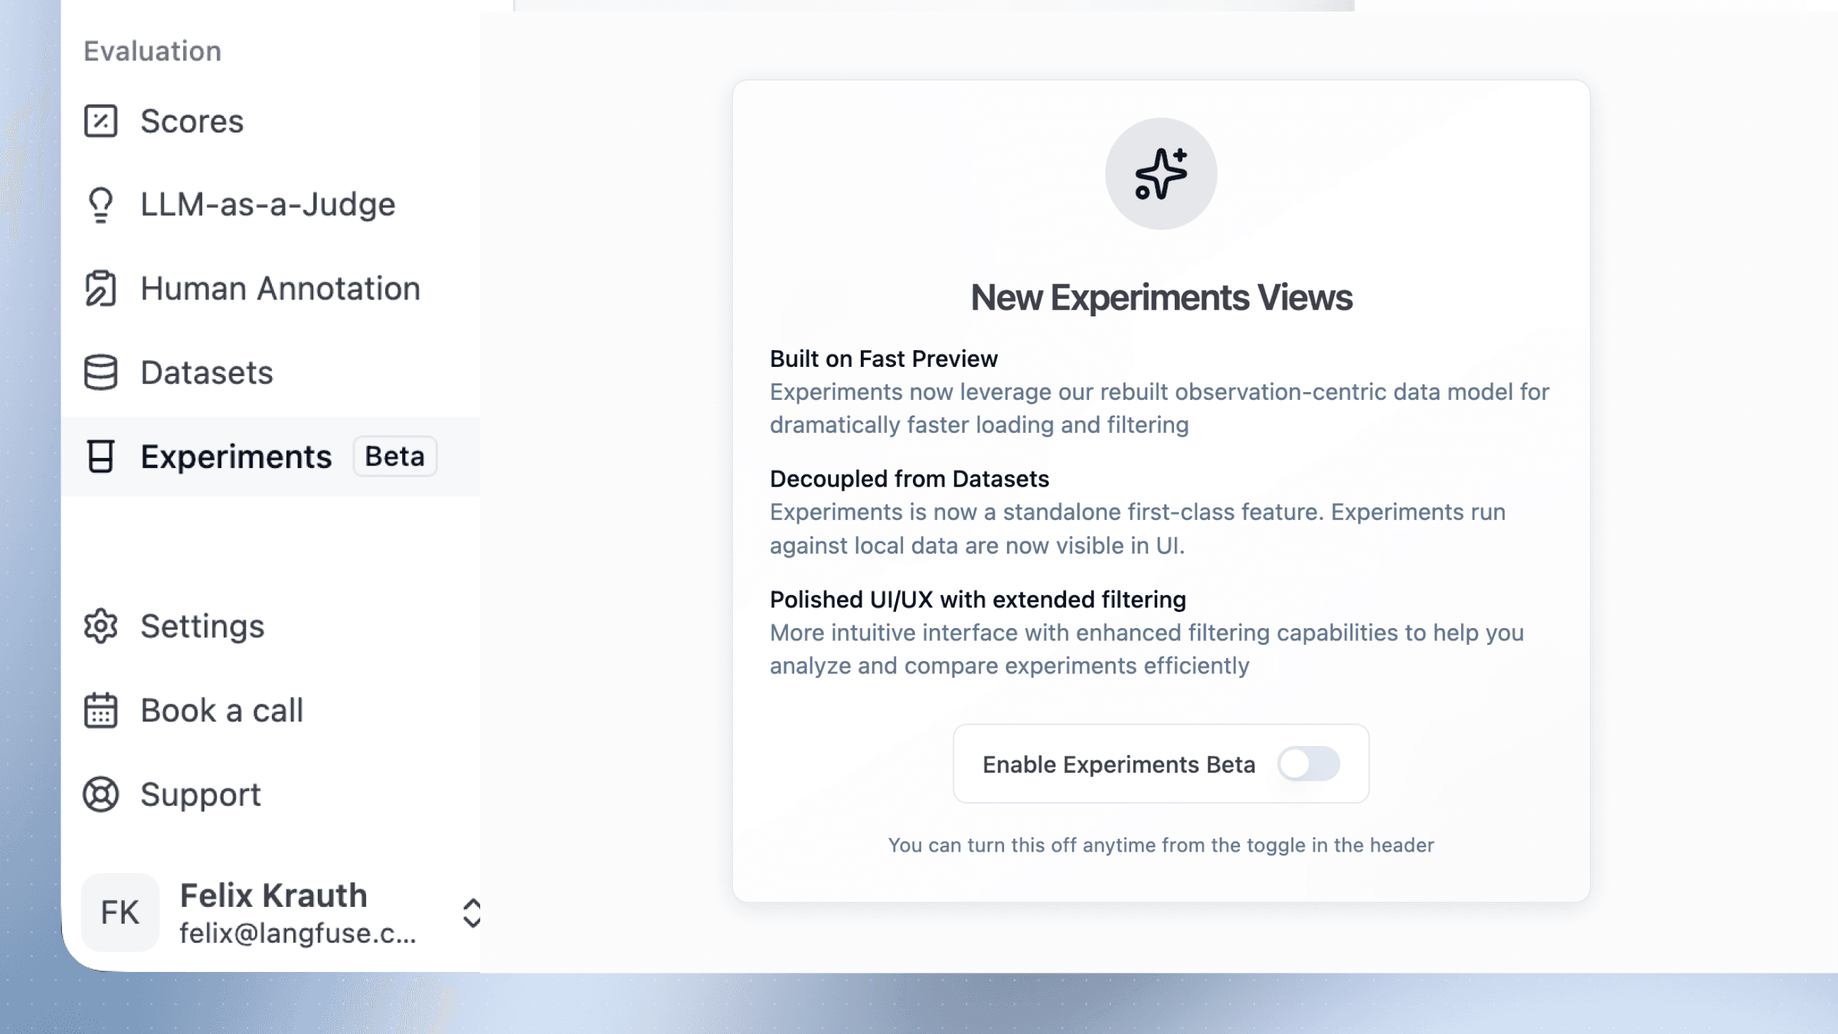Click the FK avatar at the bottom

pos(119,911)
